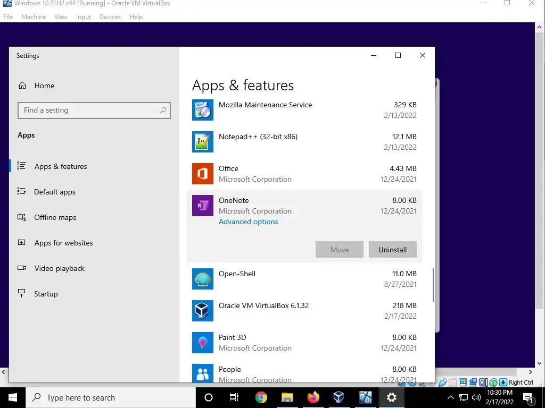545x408 pixels.
Task: Click the greyed Move button for OneNote
Action: [339, 250]
